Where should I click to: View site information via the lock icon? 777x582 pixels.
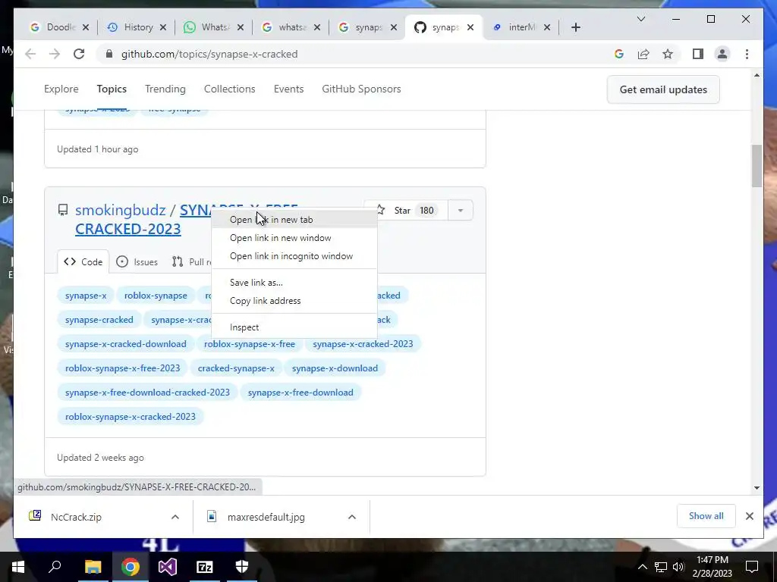point(109,54)
